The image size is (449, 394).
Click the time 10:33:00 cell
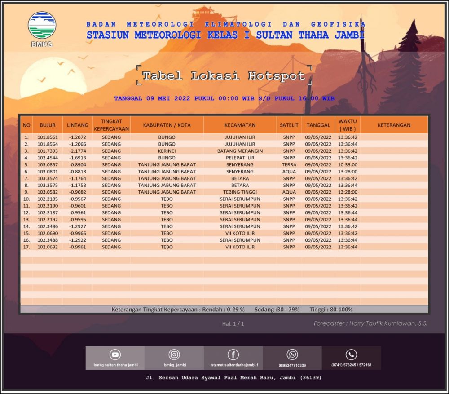pyautogui.click(x=348, y=165)
